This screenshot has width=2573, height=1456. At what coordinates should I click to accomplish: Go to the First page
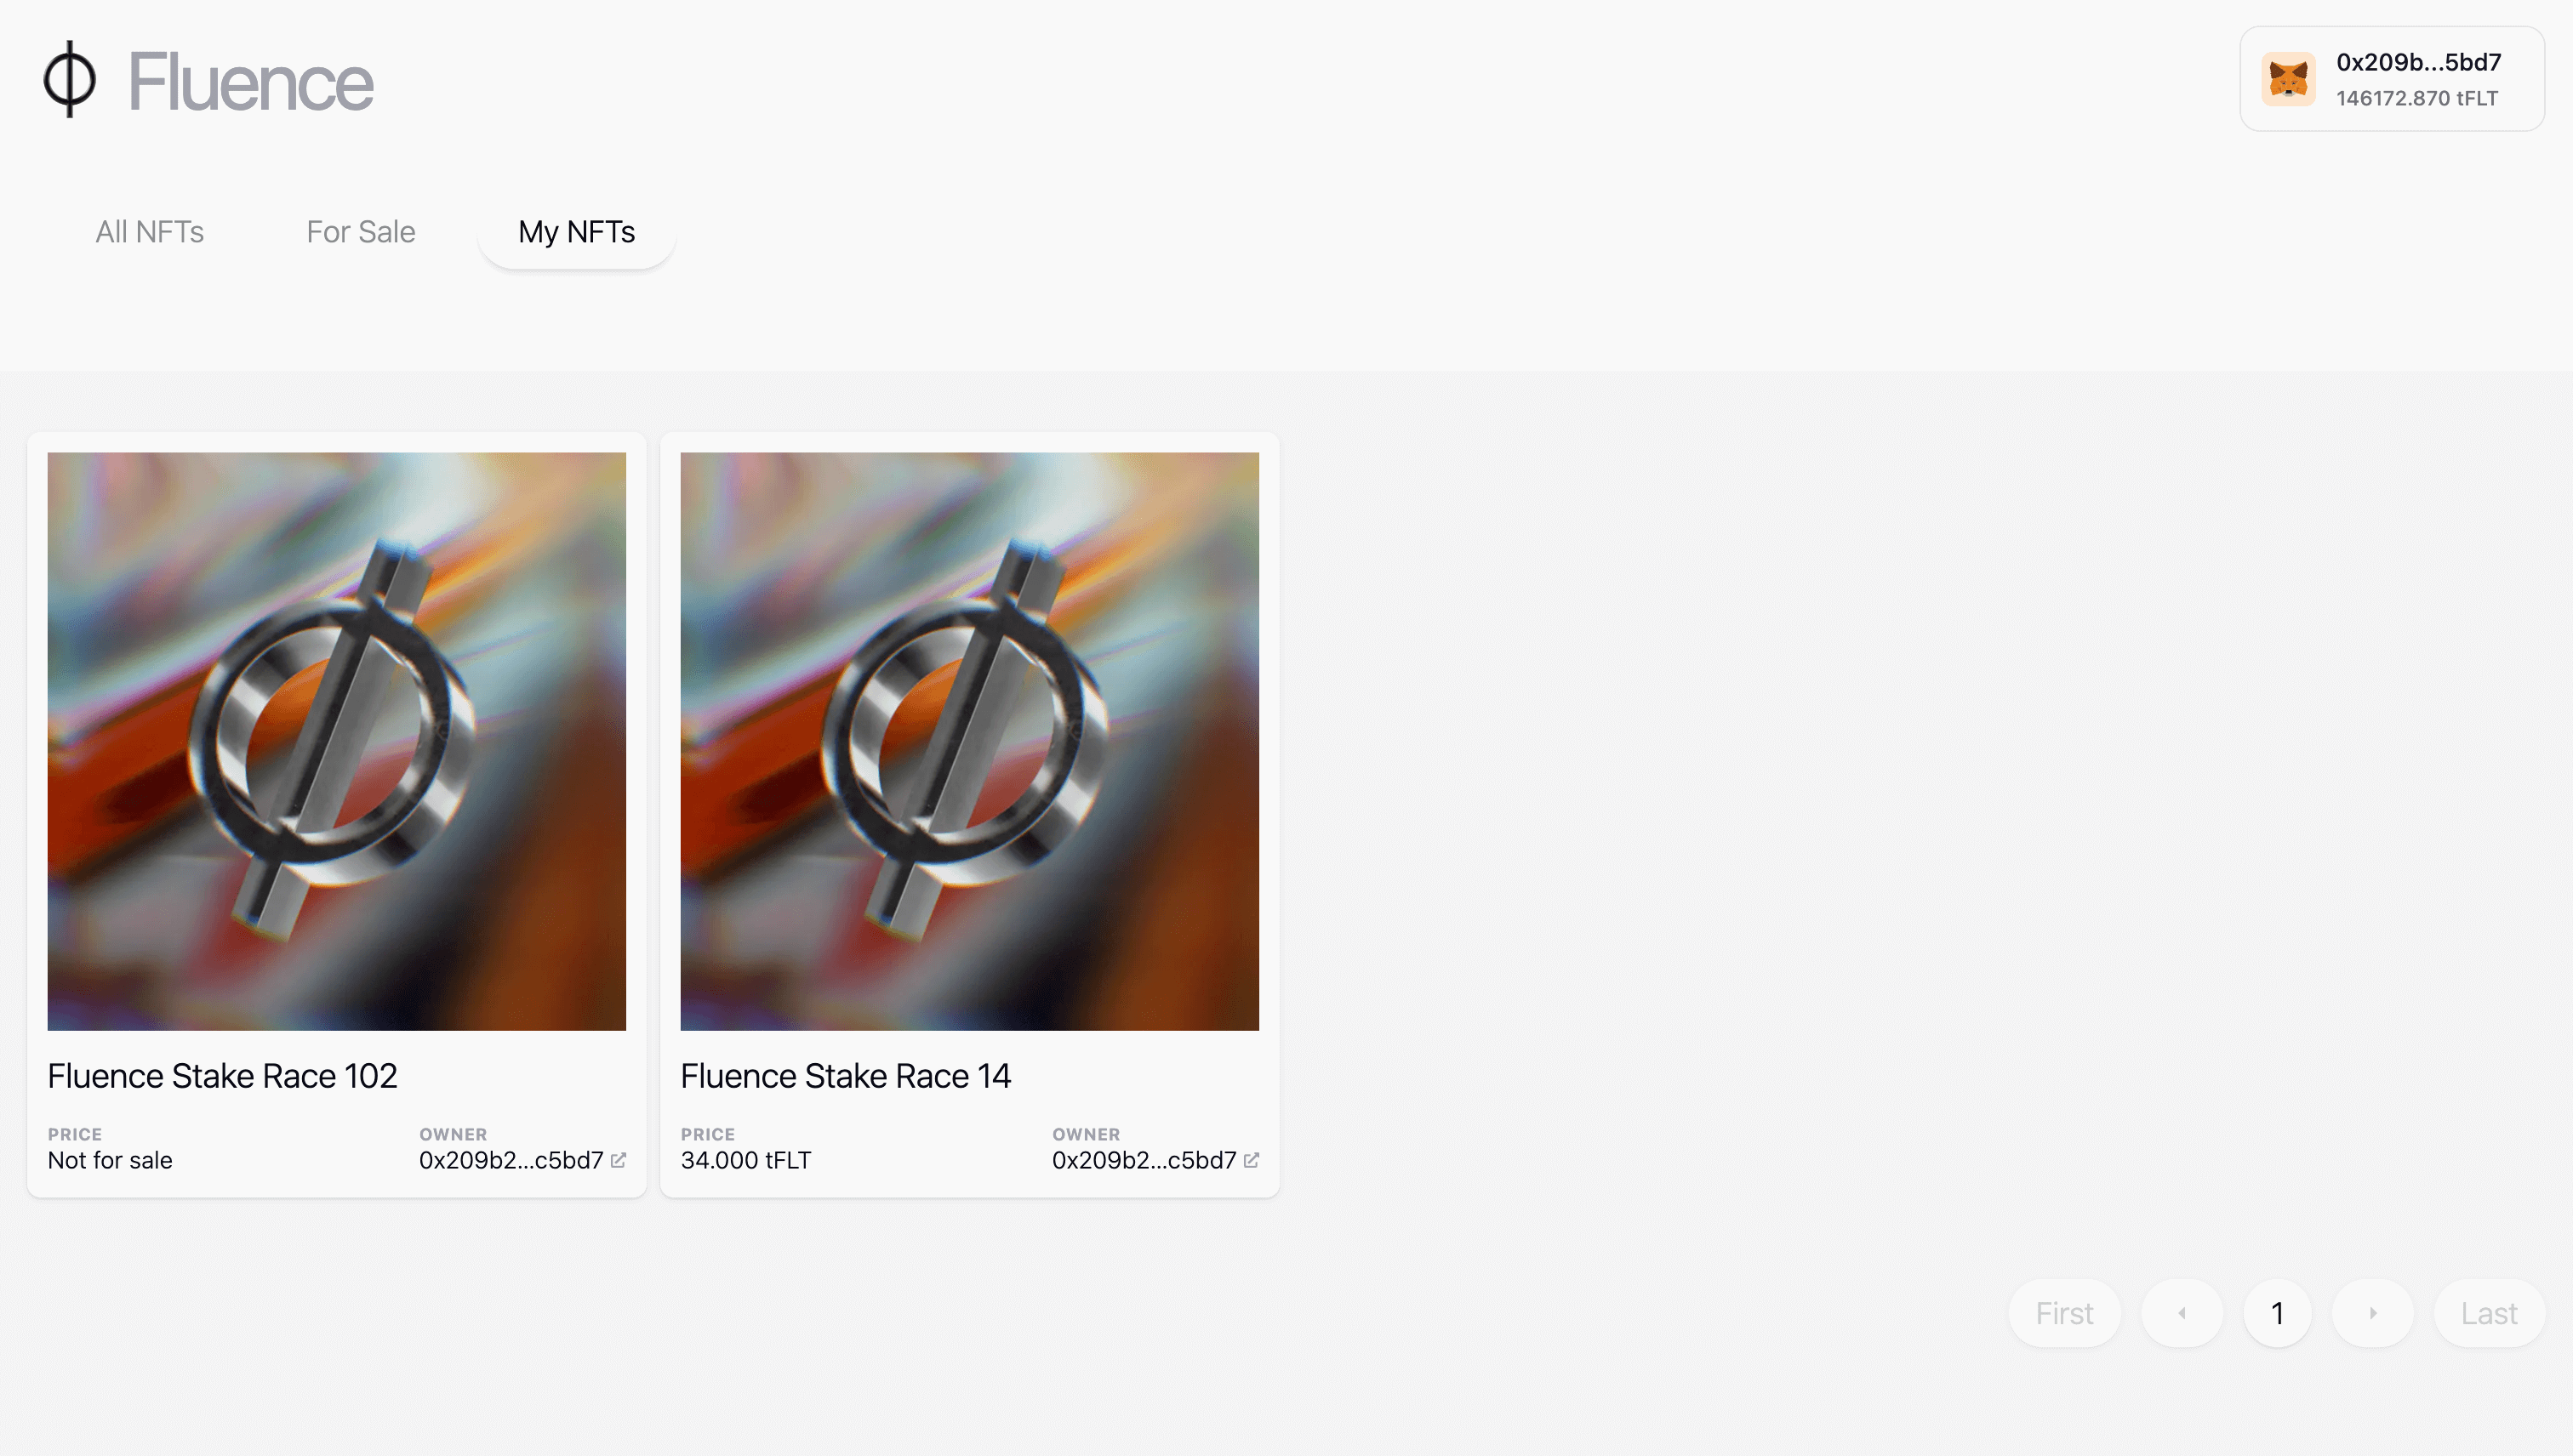click(x=2064, y=1312)
